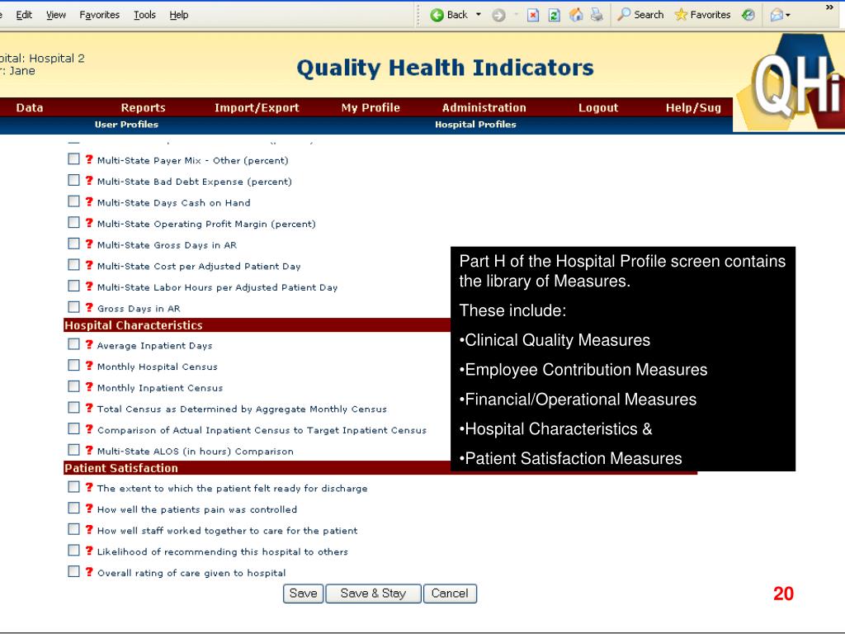Open the Import/Export navigation tab
The height and width of the screenshot is (634, 845).
click(x=257, y=108)
